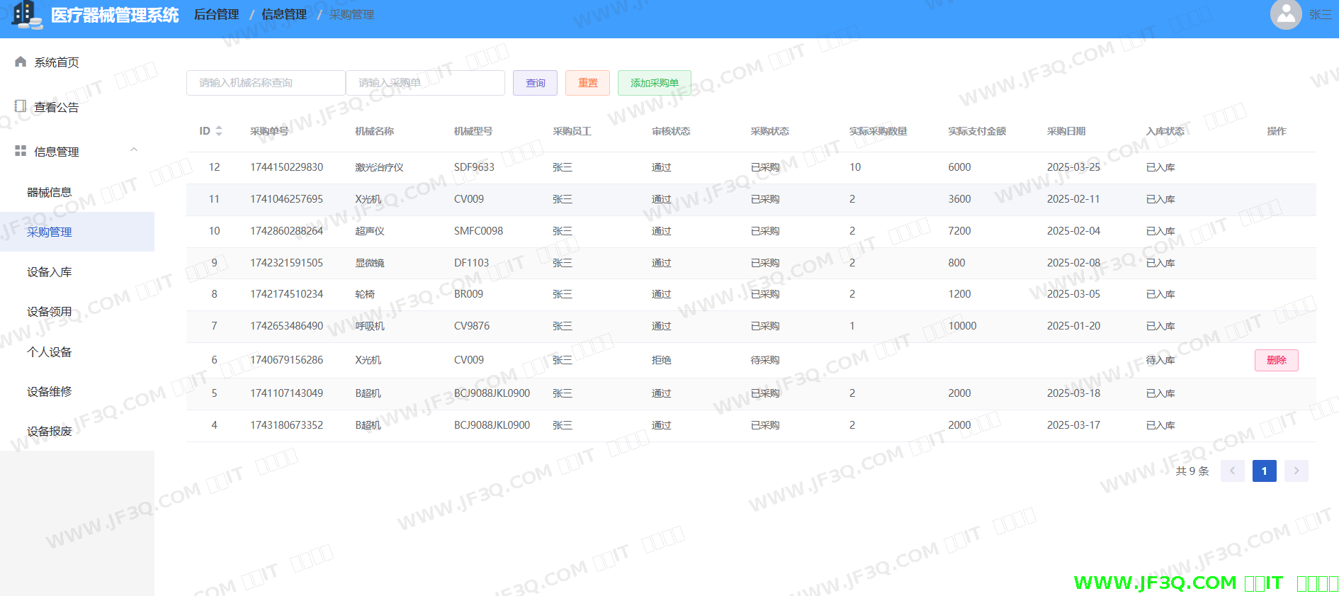Delete the row with ID 6

point(1276,360)
